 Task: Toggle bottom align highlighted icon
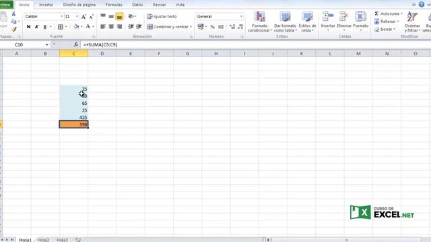119,16
